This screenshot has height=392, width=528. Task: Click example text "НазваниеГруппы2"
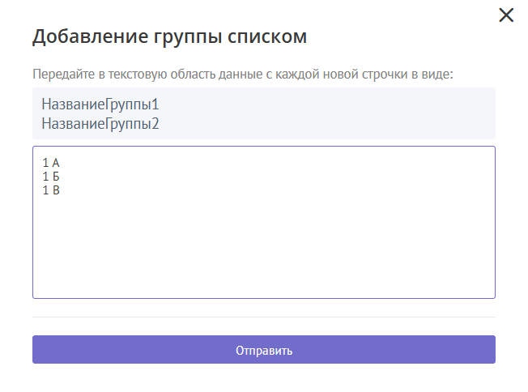coord(100,124)
